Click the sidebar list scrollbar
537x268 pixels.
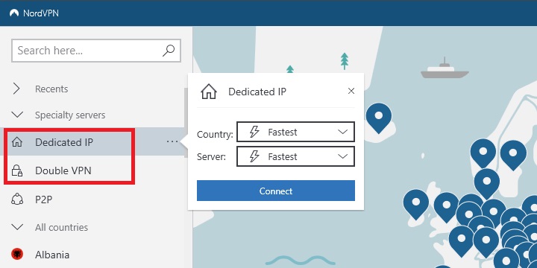click(186, 123)
